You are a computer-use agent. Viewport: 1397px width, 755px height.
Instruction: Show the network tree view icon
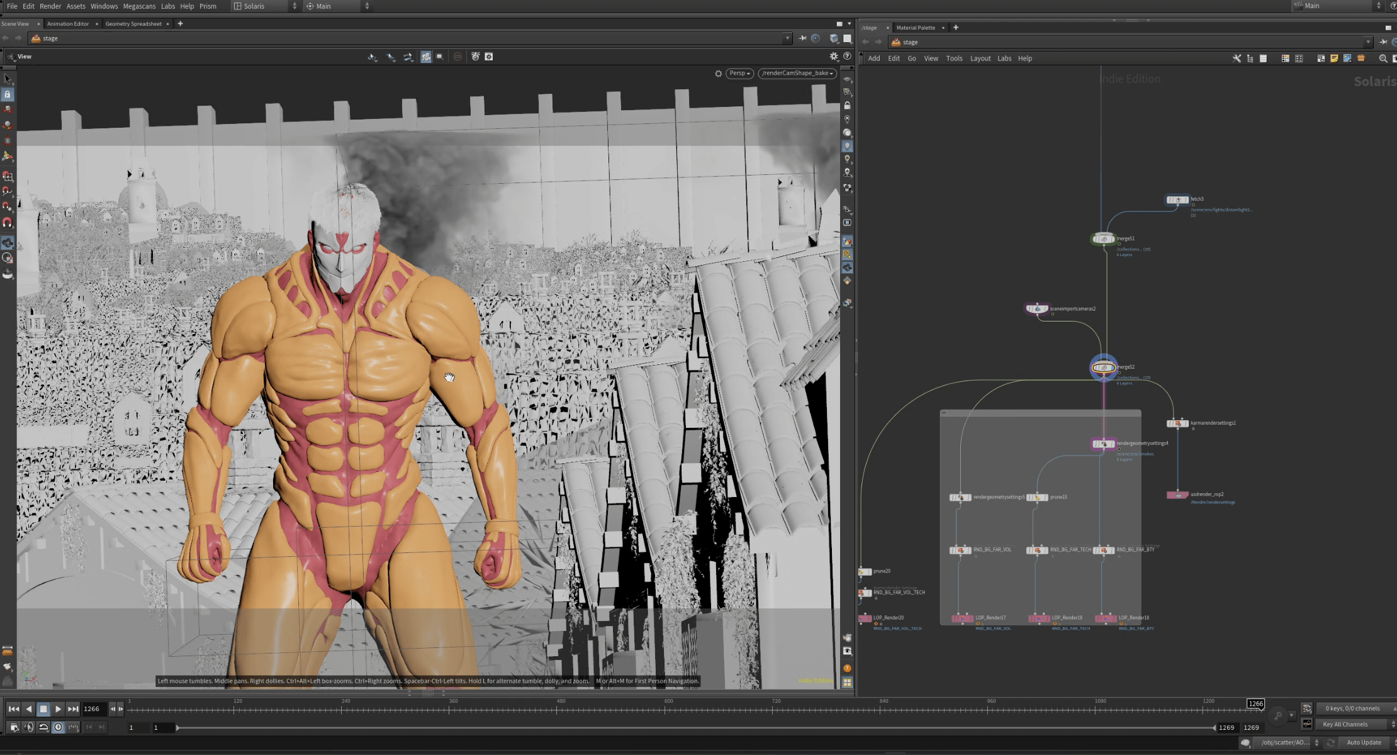click(1250, 59)
